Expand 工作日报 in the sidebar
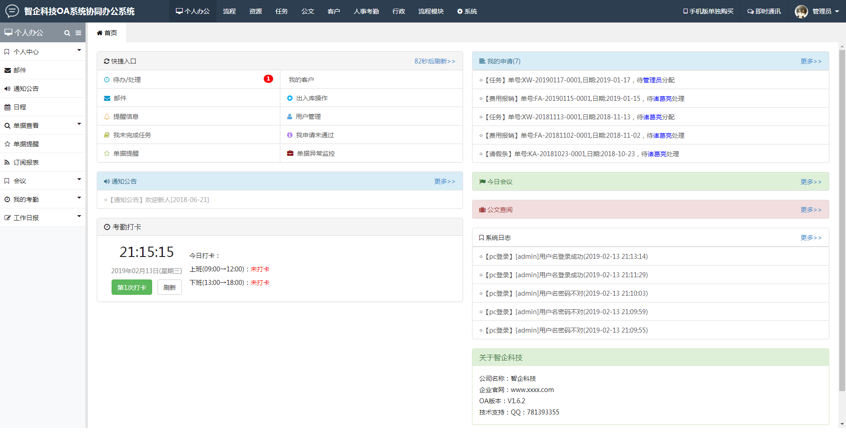846x437 pixels. pyautogui.click(x=43, y=218)
